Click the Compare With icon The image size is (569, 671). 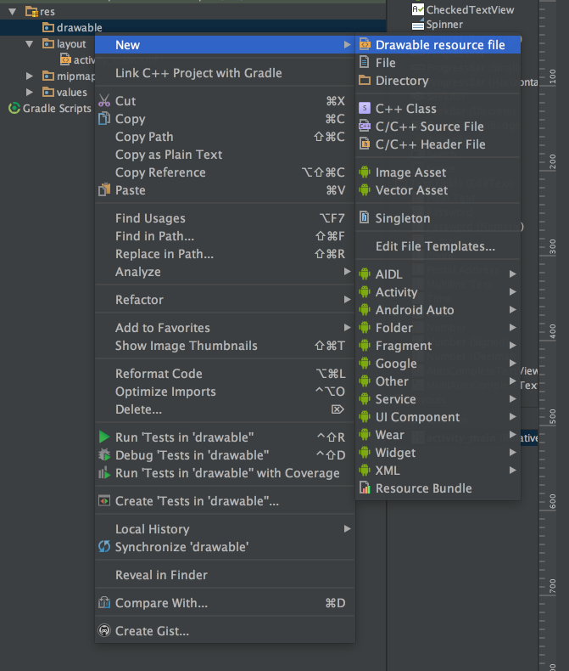pyautogui.click(x=104, y=602)
